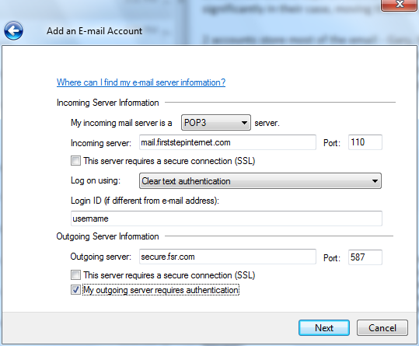Select the incoming Port field showing 110
Image resolution: width=419 pixels, height=346 pixels.
click(x=365, y=142)
